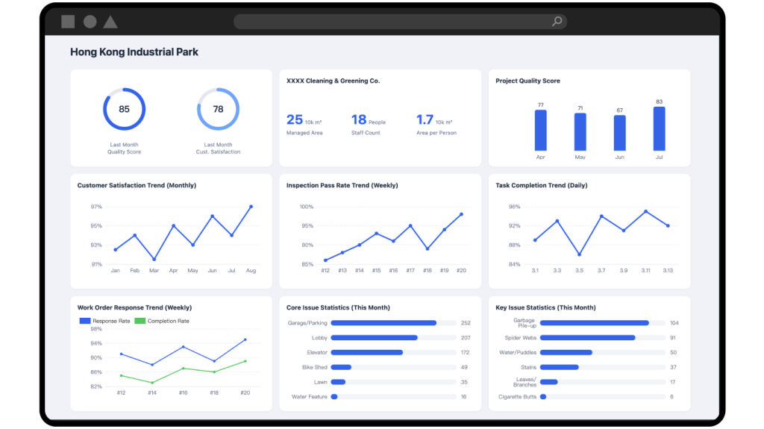Click the magnifying glass search icon
The height and width of the screenshot is (429, 764).
point(557,22)
